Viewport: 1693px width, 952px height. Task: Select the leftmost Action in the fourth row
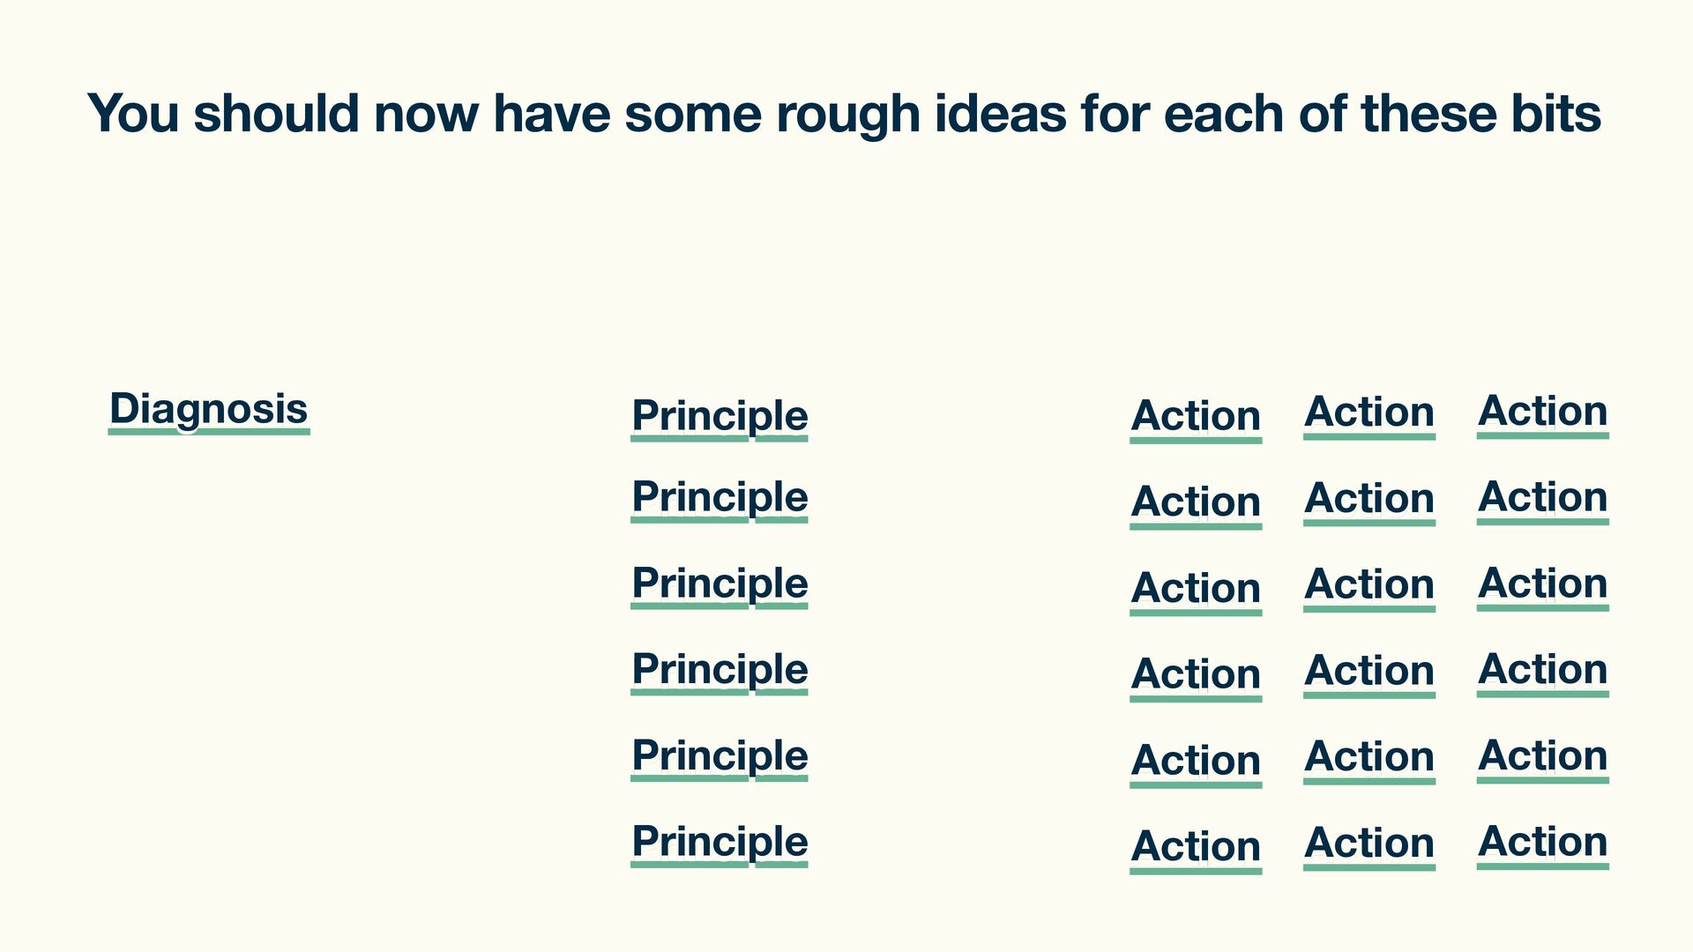coord(1196,677)
